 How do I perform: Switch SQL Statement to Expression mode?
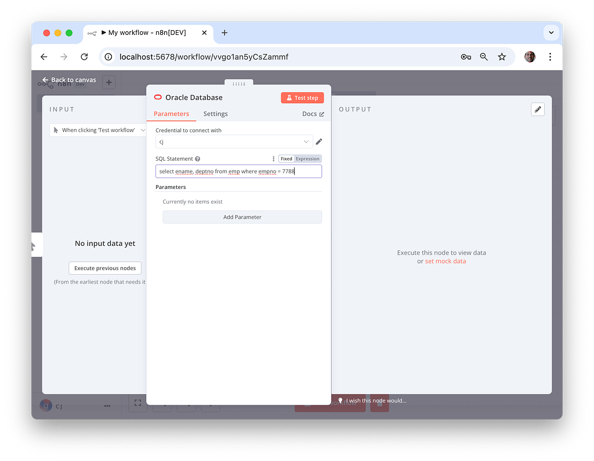pos(307,159)
